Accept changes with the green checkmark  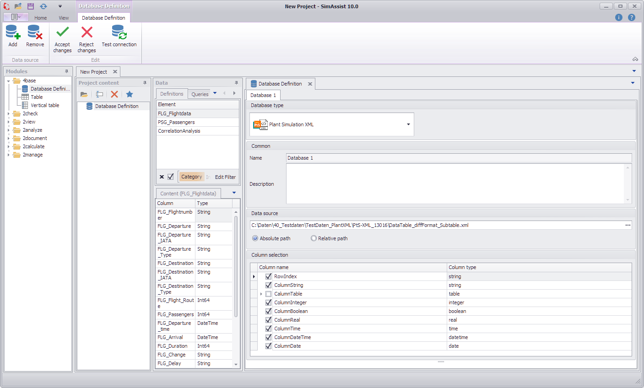click(62, 33)
